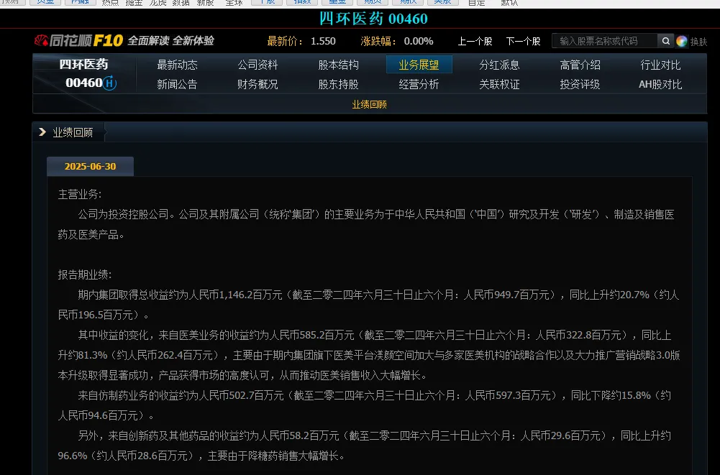Open the 最新动态 tab
Image resolution: width=720 pixels, height=475 pixels.
(x=177, y=65)
